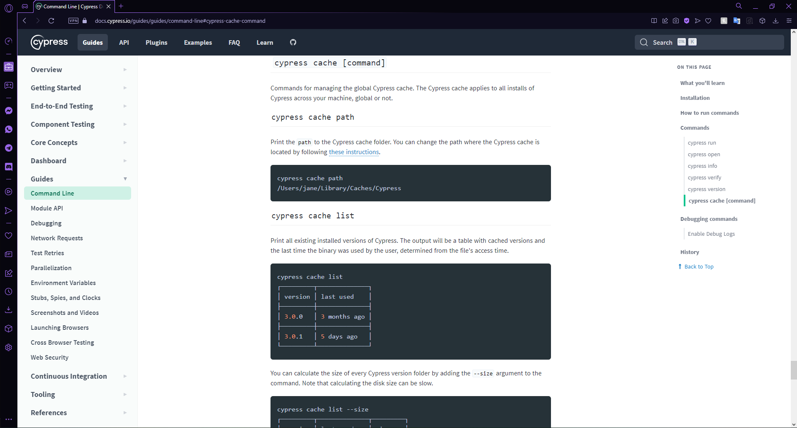Image resolution: width=797 pixels, height=428 pixels.
Task: Expand the References section
Action: (x=78, y=413)
